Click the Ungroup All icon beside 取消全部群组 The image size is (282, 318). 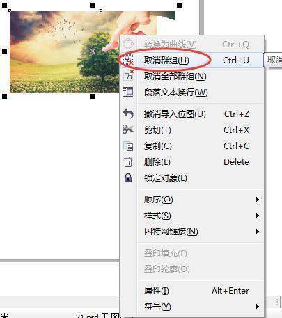pos(128,76)
